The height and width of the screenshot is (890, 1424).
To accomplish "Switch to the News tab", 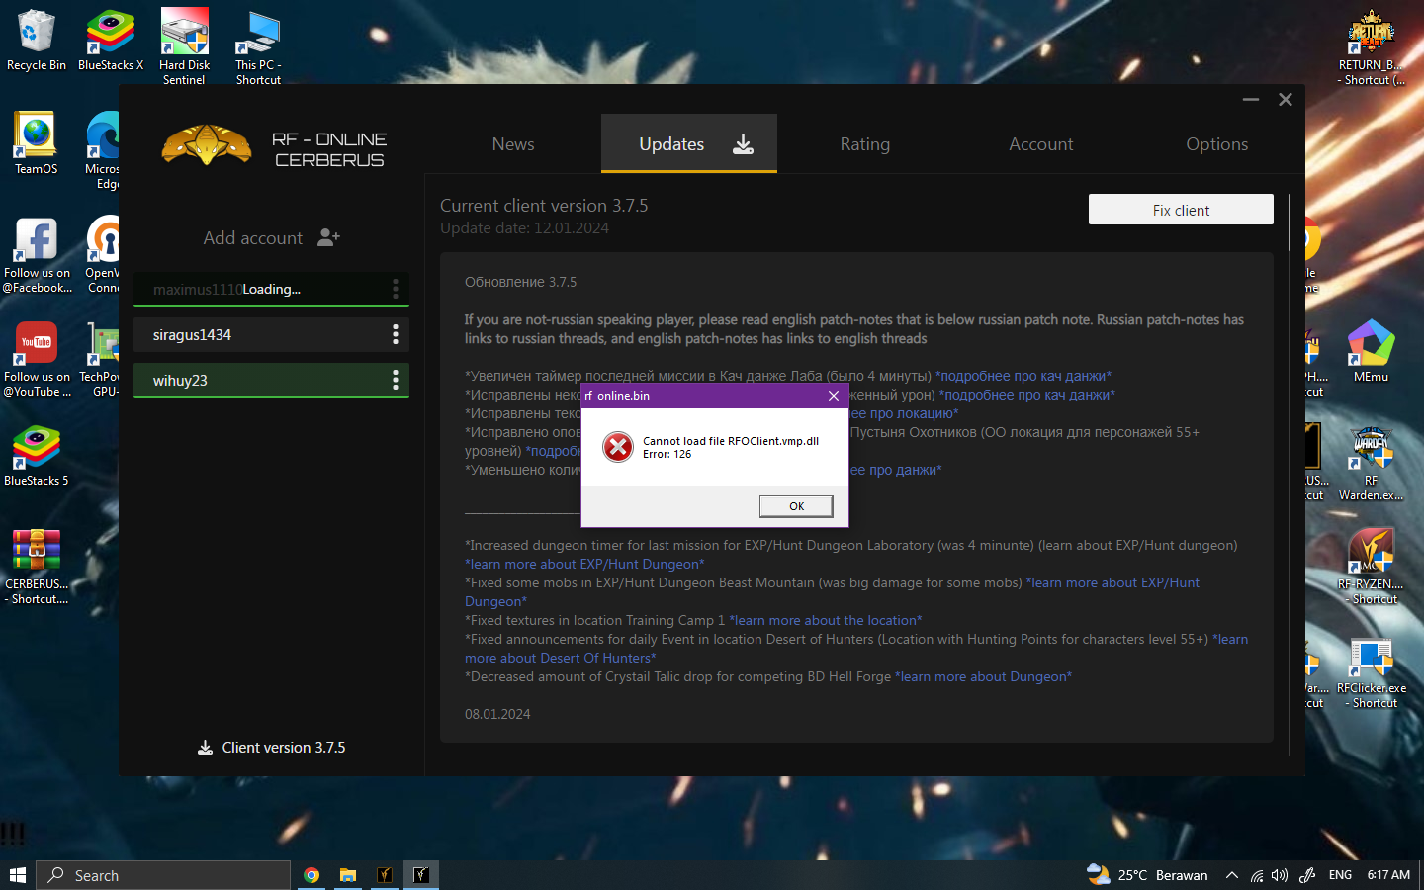I will point(513,144).
